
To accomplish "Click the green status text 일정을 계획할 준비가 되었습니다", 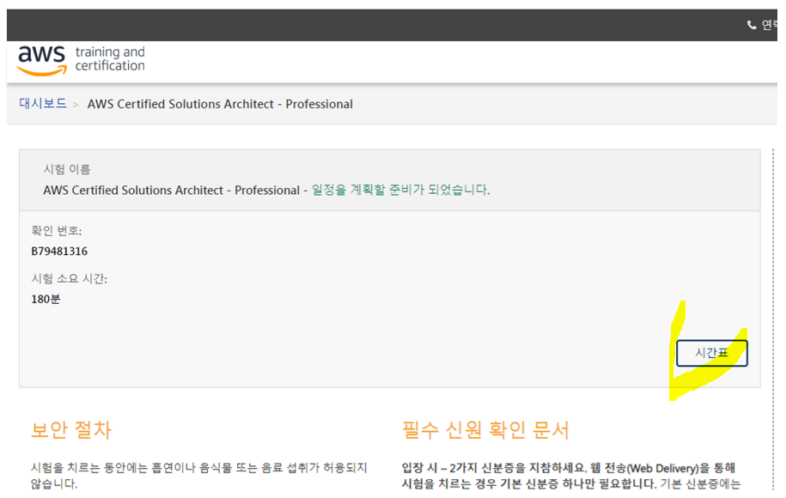I will click(400, 190).
